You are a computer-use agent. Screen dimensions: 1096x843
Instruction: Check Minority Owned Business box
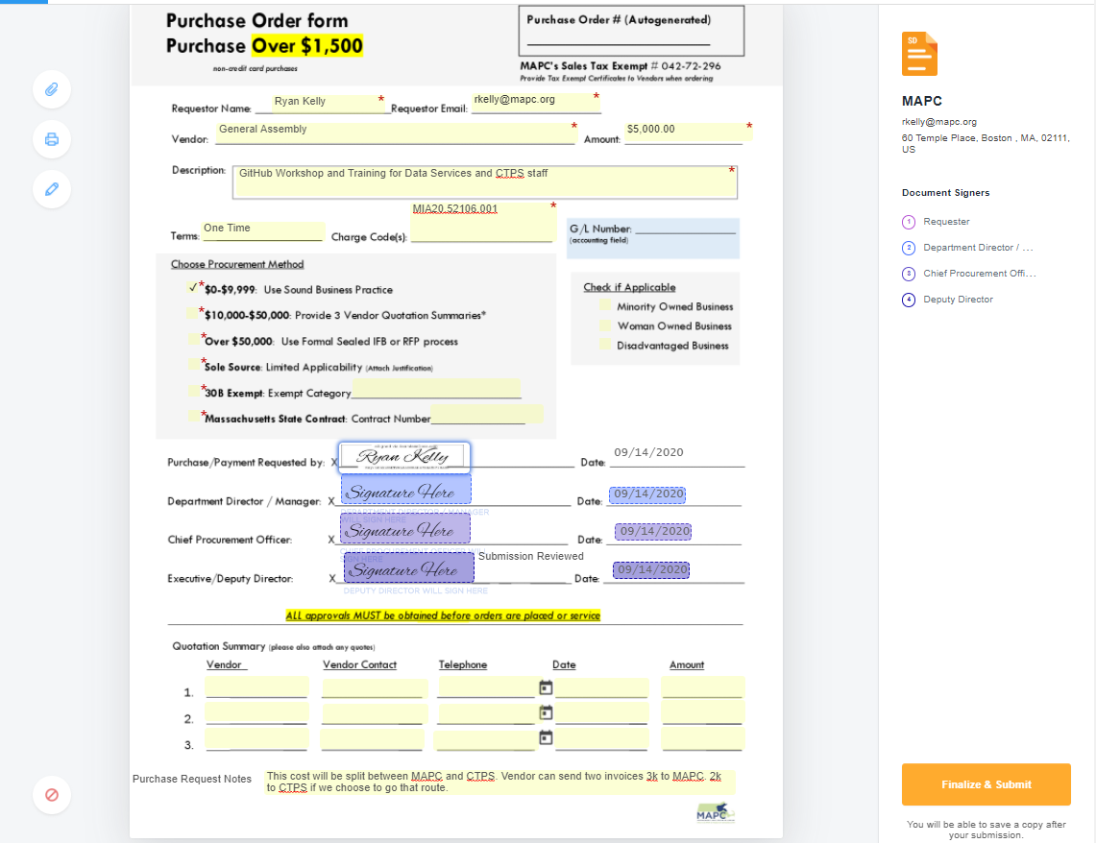pos(605,305)
